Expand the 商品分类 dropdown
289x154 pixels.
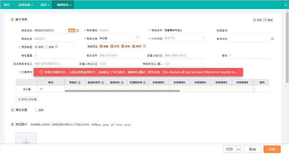coord(138,38)
